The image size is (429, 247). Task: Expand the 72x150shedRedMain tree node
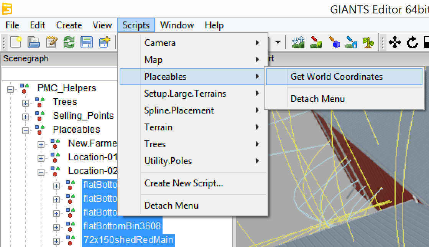(x=56, y=241)
